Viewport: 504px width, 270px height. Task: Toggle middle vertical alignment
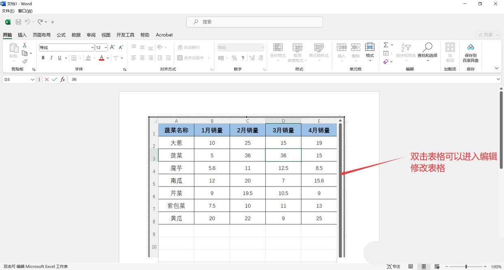tap(142, 47)
